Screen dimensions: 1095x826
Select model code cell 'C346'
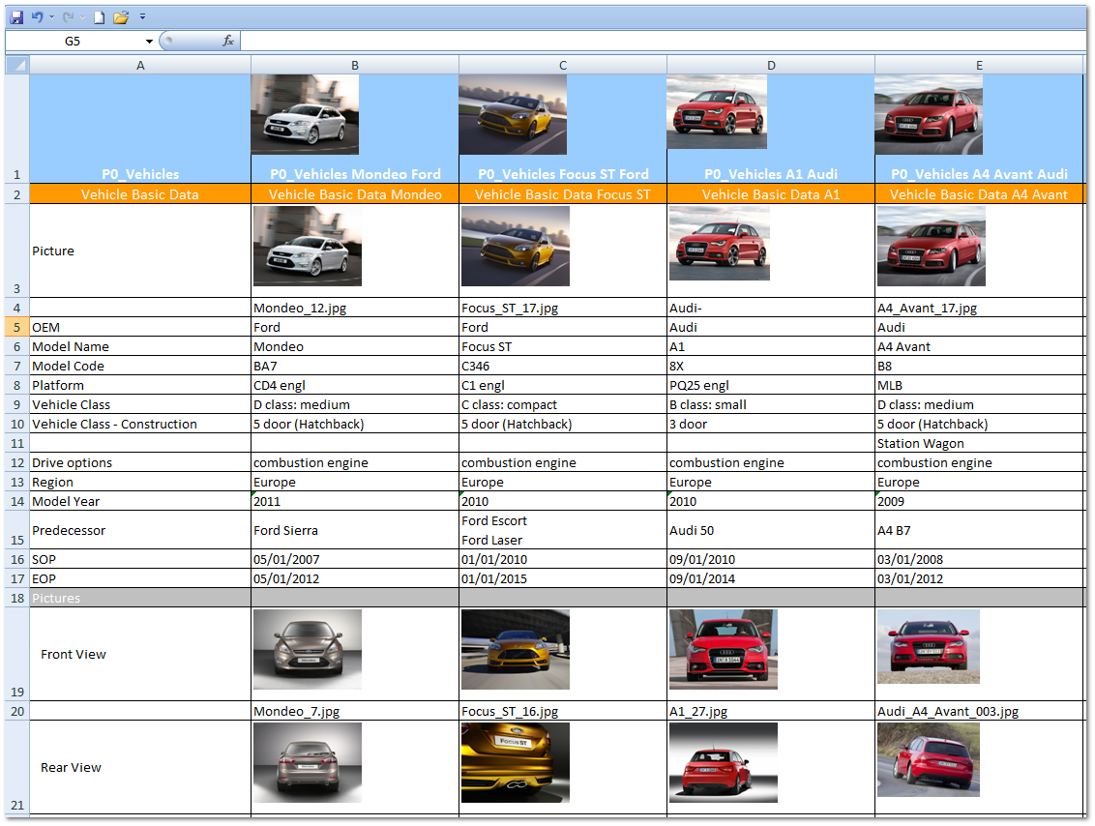563,366
